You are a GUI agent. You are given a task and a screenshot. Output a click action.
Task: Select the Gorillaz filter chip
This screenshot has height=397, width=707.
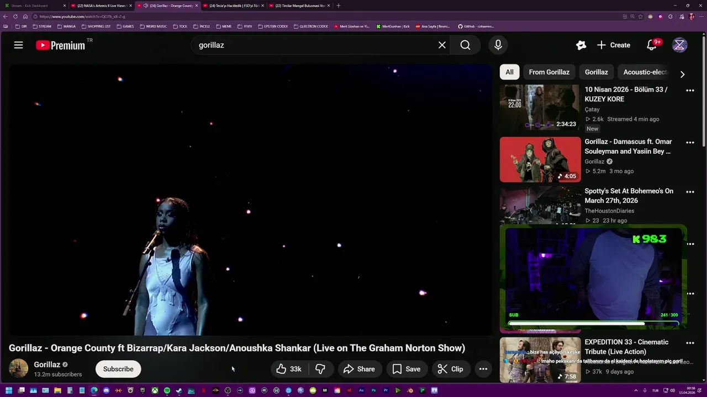coord(597,72)
